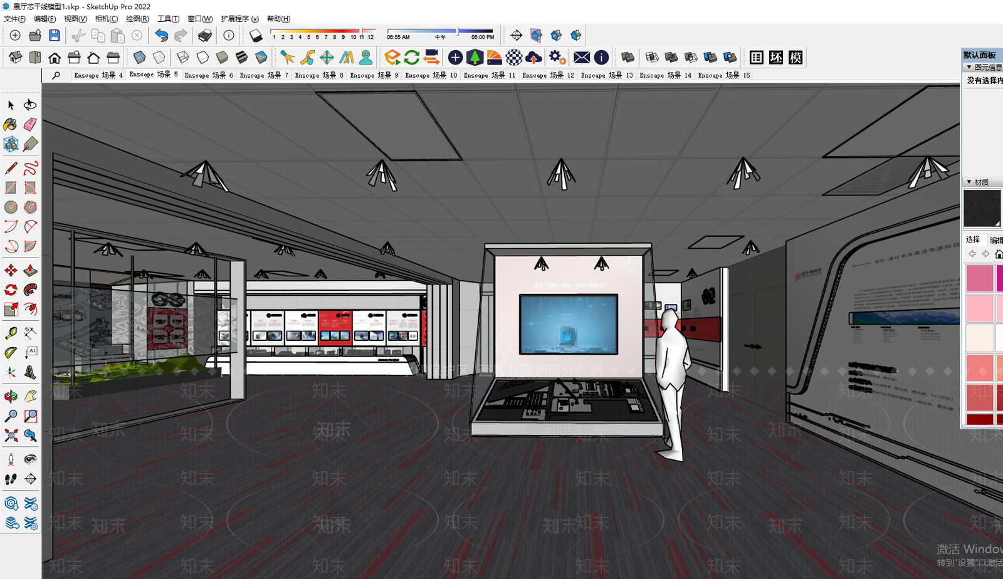Collapse the 材质 panel section
Viewport: 1003px width, 579px height.
969,182
